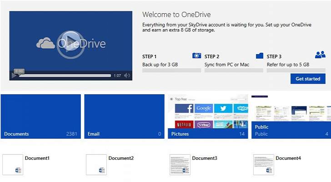The width and height of the screenshot is (331, 182).
Task: Open Document1 Word file
Action: pyautogui.click(x=13, y=165)
